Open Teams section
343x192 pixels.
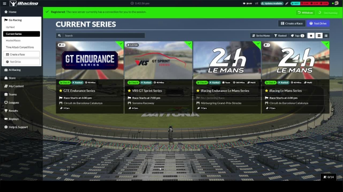(x=10, y=94)
